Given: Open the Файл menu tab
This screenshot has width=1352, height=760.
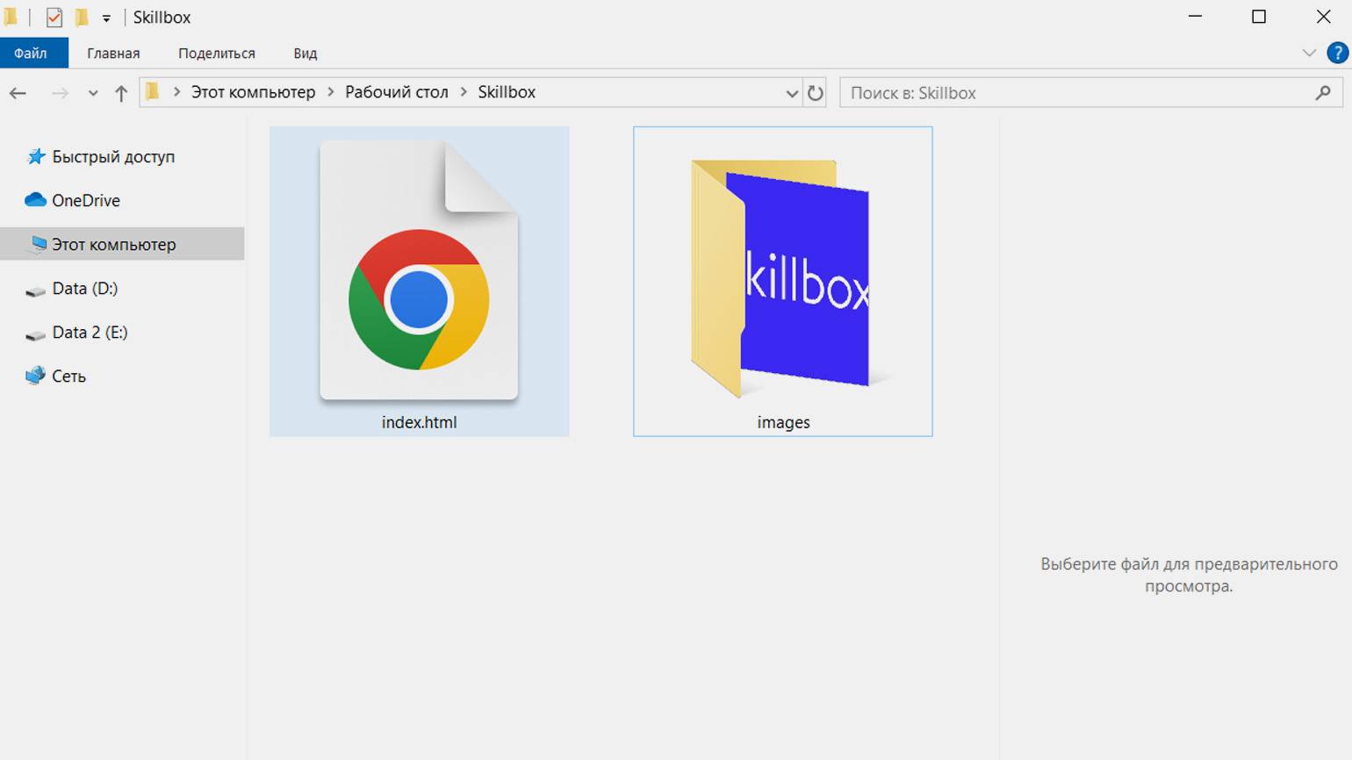Looking at the screenshot, I should coord(34,53).
